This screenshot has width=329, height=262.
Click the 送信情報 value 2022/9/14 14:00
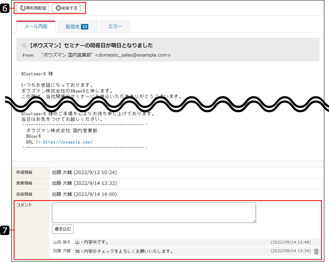95,194
